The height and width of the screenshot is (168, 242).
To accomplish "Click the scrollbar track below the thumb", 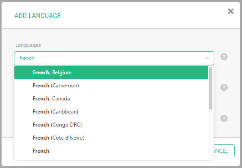I will coord(211,135).
